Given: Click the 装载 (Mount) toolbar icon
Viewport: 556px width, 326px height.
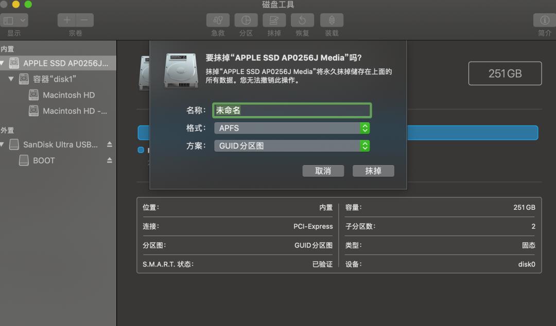Looking at the screenshot, I should (332, 20).
